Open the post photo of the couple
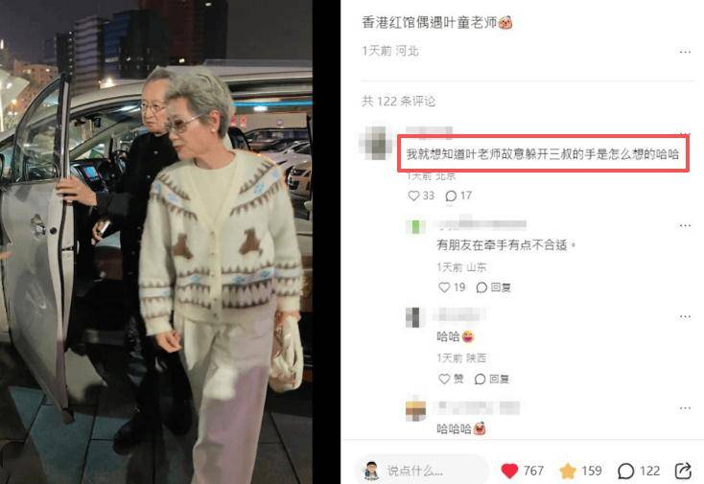704x484 pixels. click(156, 242)
